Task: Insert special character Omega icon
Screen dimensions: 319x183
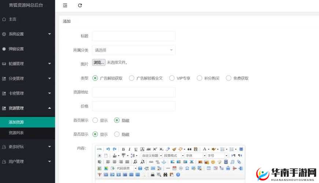Action: click(187, 168)
